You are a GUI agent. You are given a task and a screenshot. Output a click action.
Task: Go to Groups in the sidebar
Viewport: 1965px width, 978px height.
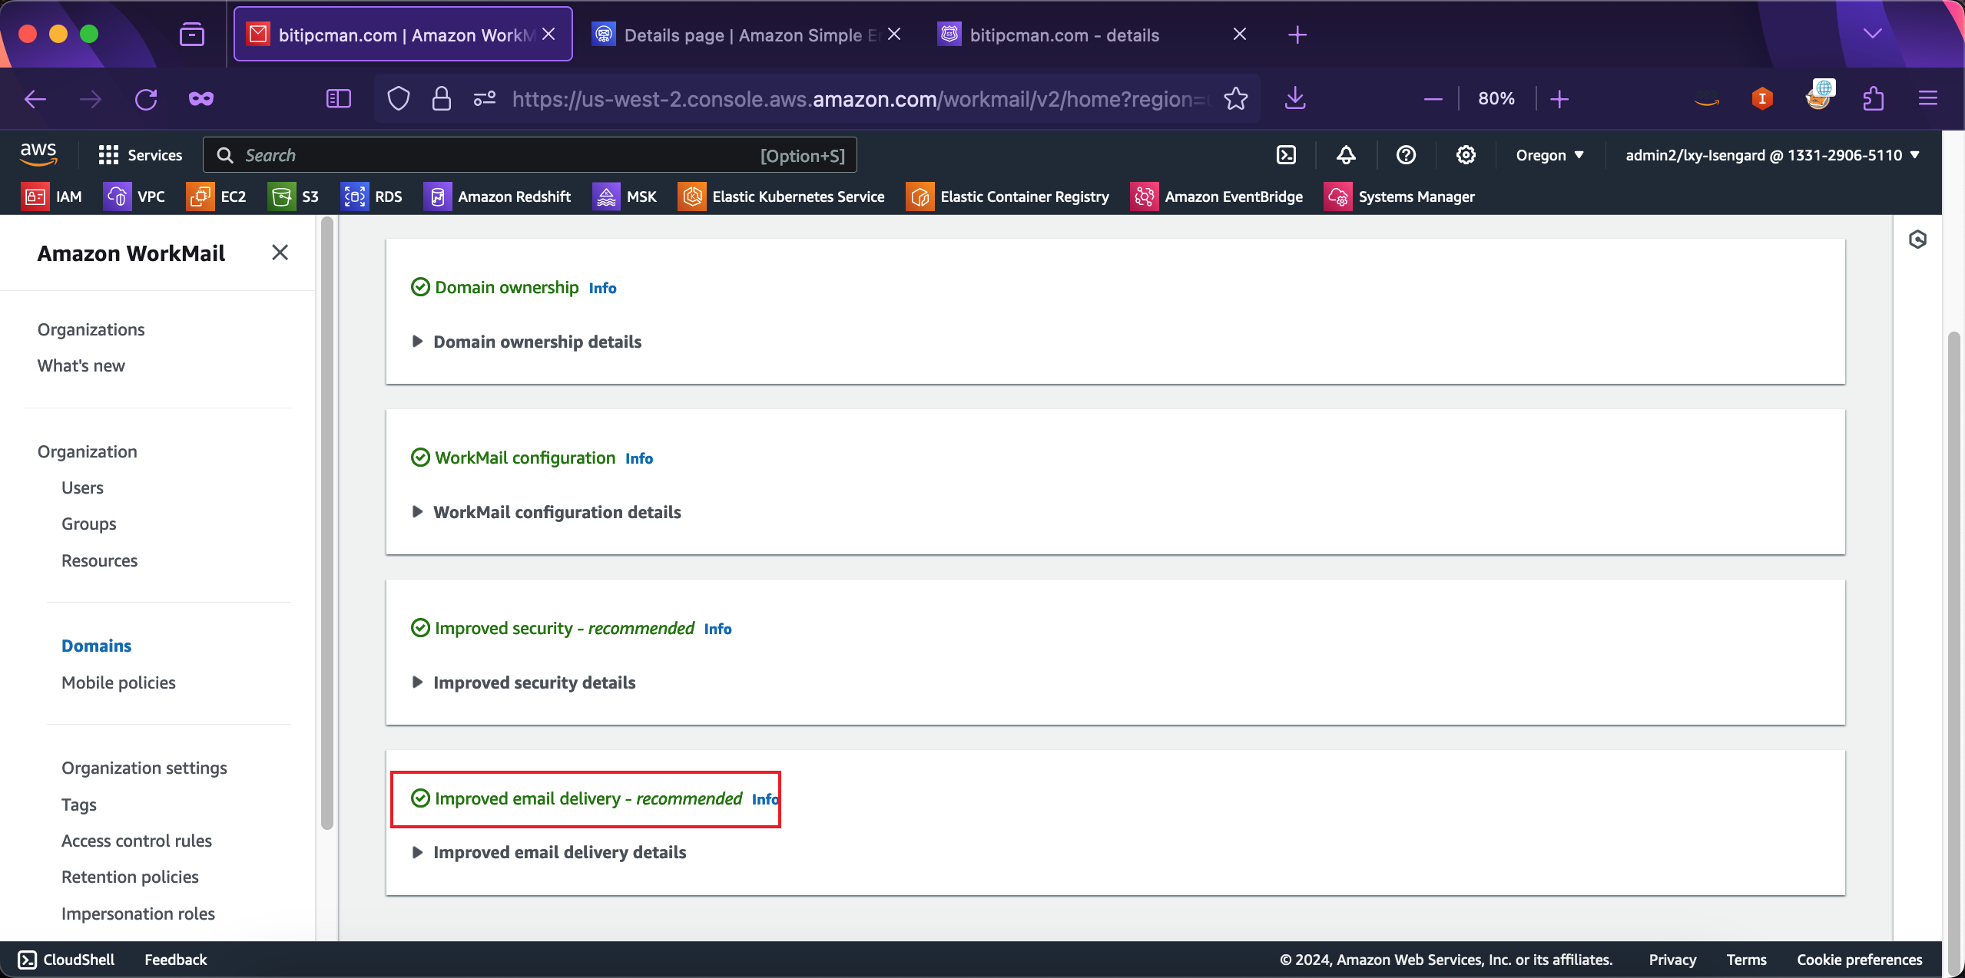click(x=88, y=524)
